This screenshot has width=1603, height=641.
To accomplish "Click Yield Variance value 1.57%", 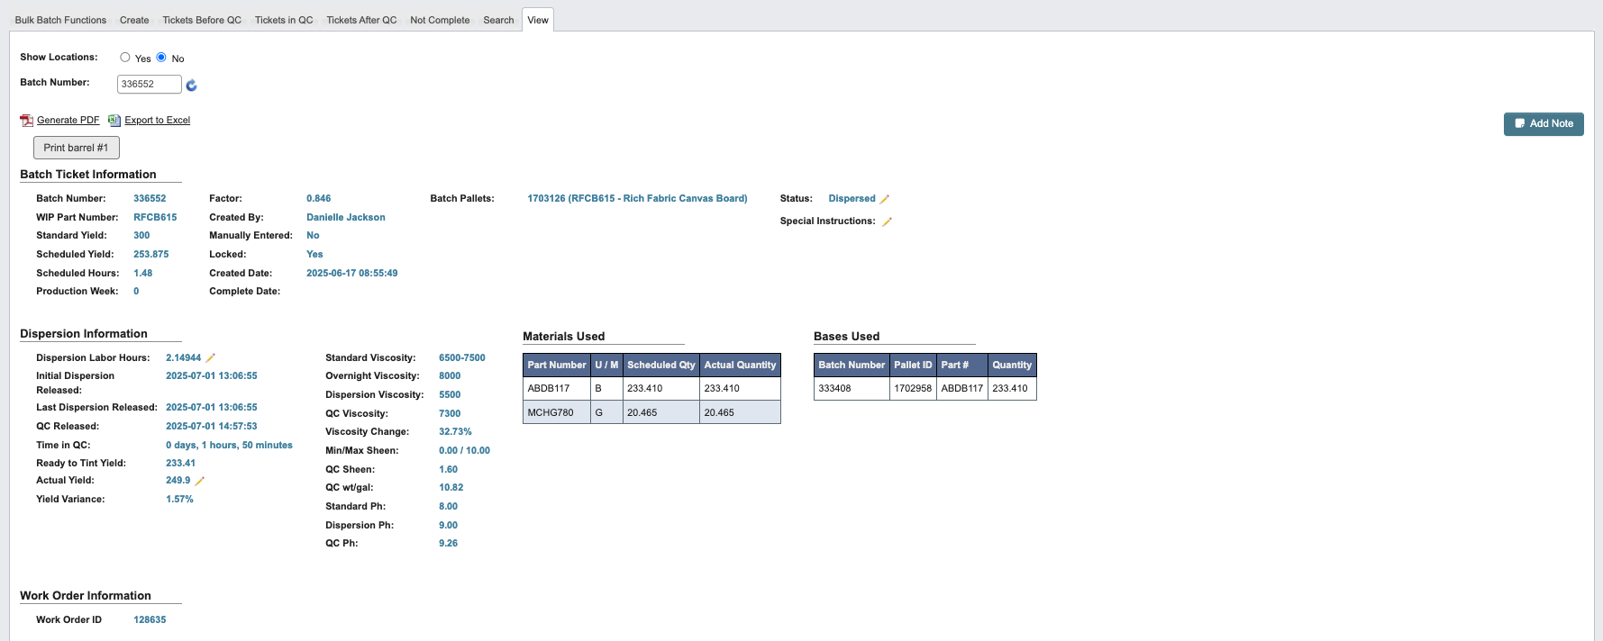I will click(x=179, y=500).
